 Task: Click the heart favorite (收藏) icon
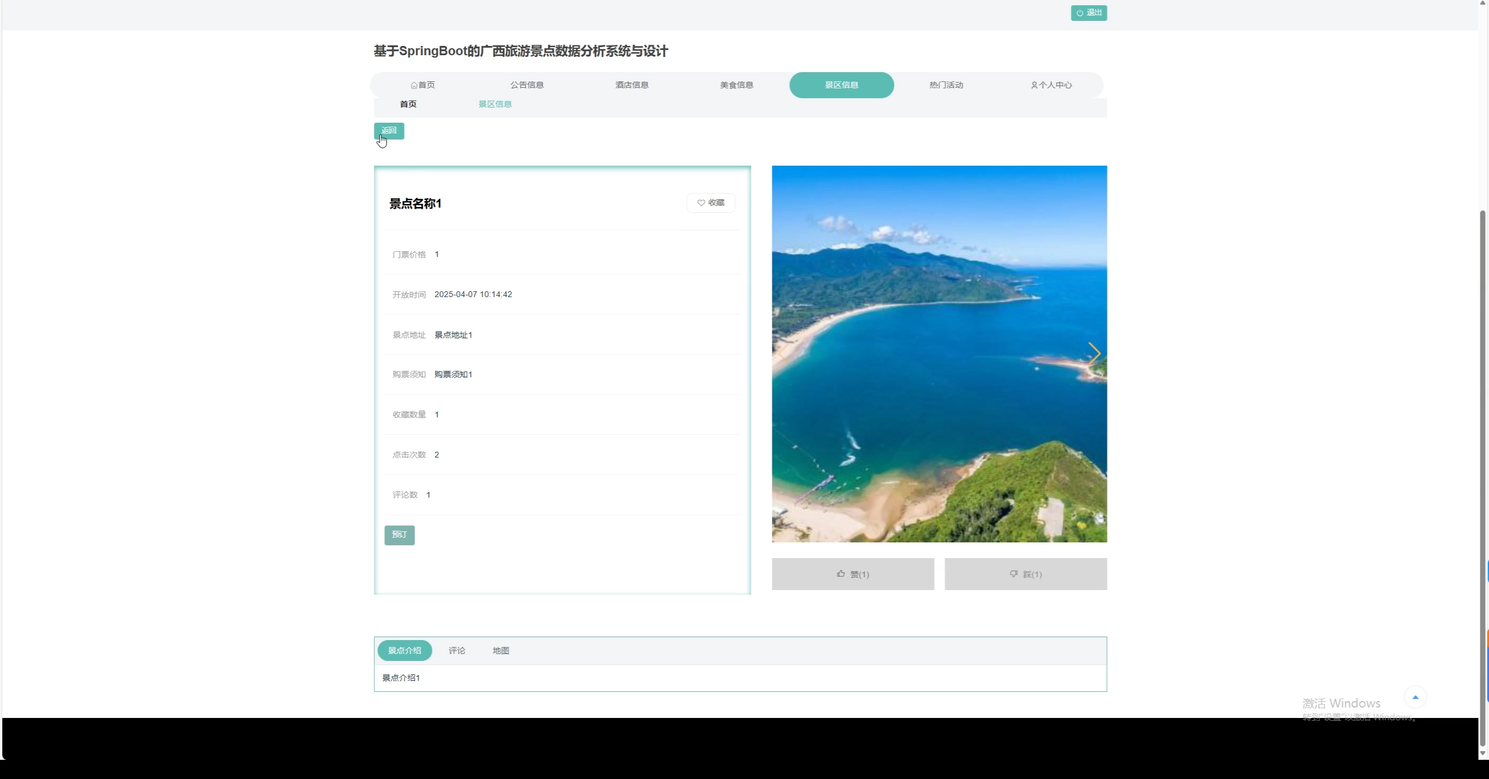click(701, 203)
